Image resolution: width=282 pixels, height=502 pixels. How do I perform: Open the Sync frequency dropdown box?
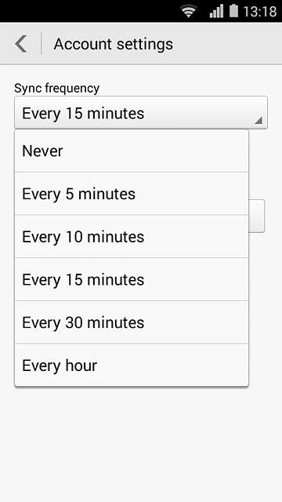141,113
